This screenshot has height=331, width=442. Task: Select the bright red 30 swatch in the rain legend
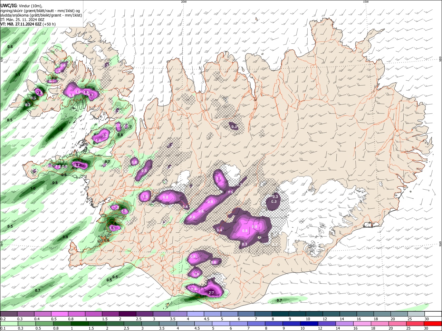point(433,323)
